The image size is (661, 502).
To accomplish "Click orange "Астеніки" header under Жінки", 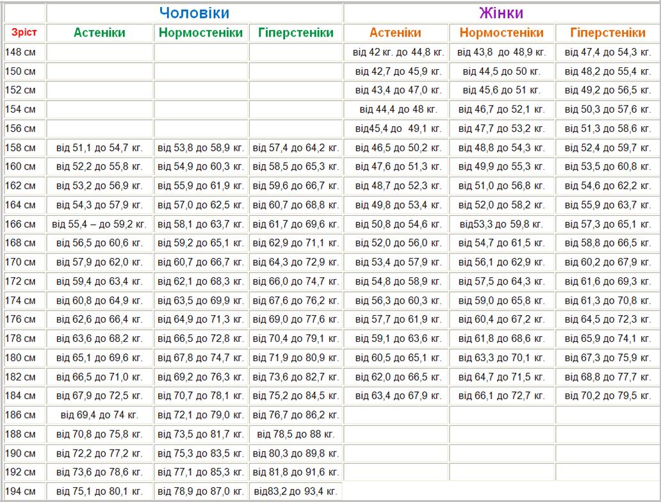I will point(395,33).
